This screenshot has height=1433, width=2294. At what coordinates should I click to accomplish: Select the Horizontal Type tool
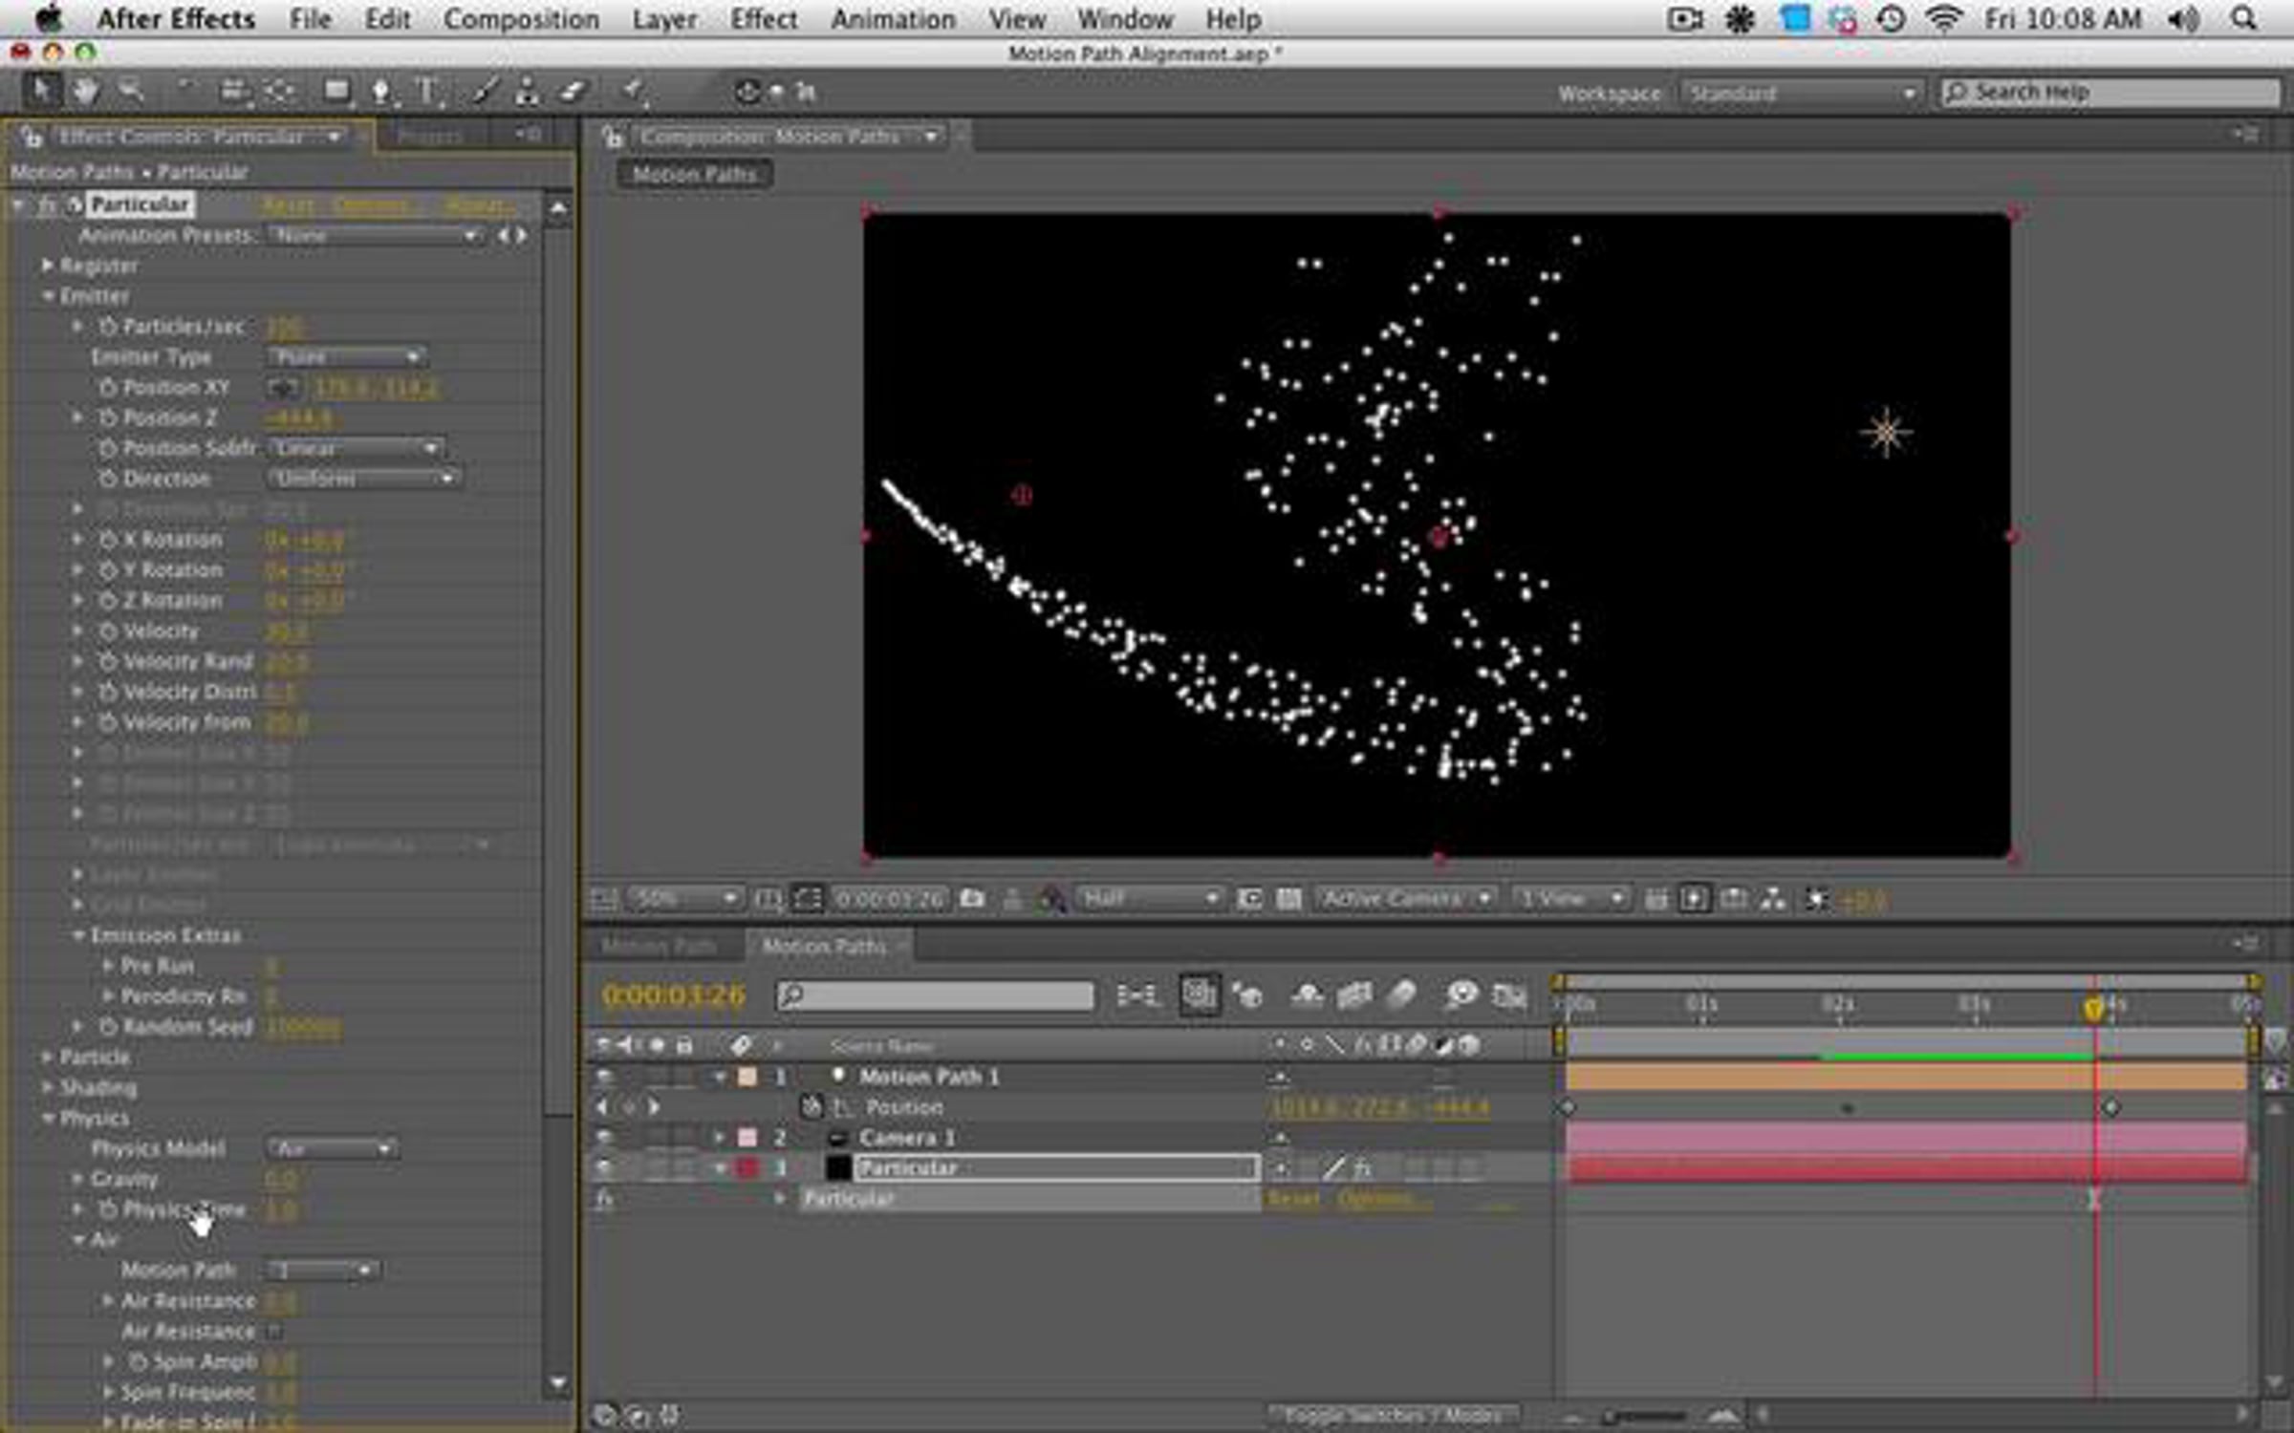click(x=426, y=92)
